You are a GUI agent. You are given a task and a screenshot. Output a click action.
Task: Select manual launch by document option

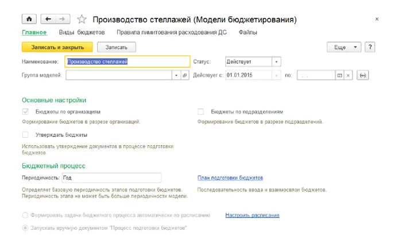click(x=25, y=228)
